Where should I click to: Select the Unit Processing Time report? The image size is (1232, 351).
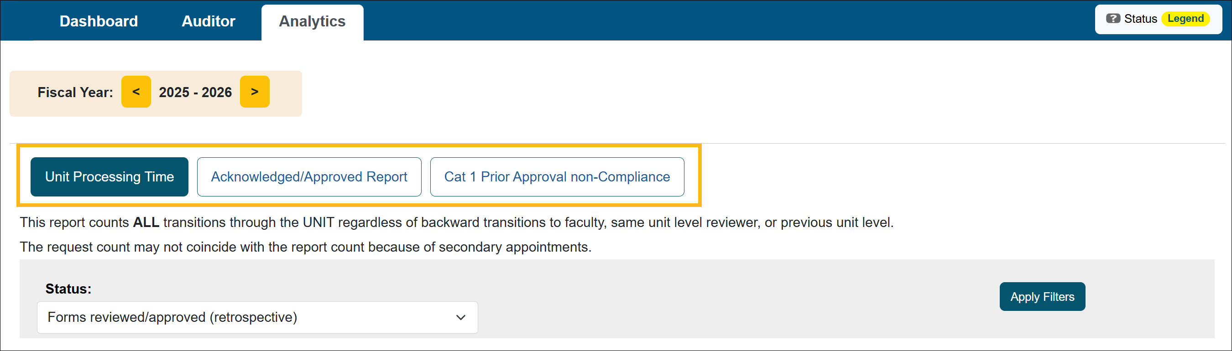[x=110, y=177]
